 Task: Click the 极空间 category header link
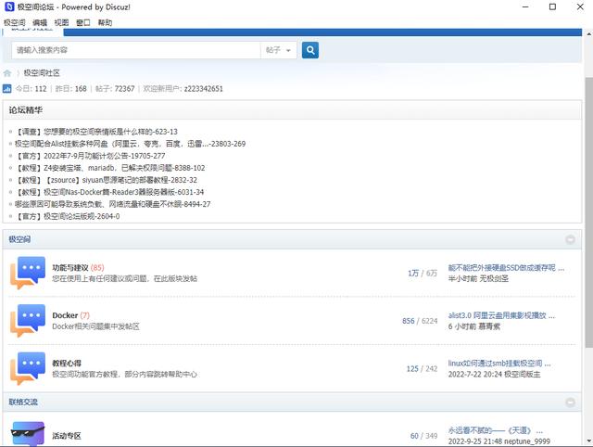coord(19,239)
